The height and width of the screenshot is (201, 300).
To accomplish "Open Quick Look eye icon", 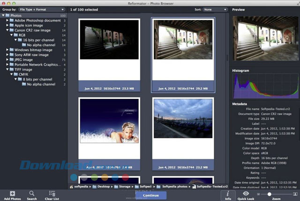I will (x=246, y=193).
